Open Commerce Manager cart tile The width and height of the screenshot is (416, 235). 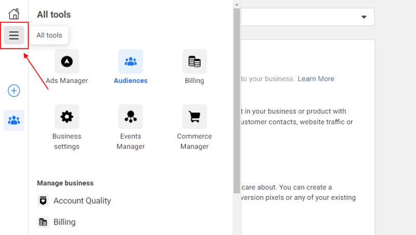click(194, 116)
